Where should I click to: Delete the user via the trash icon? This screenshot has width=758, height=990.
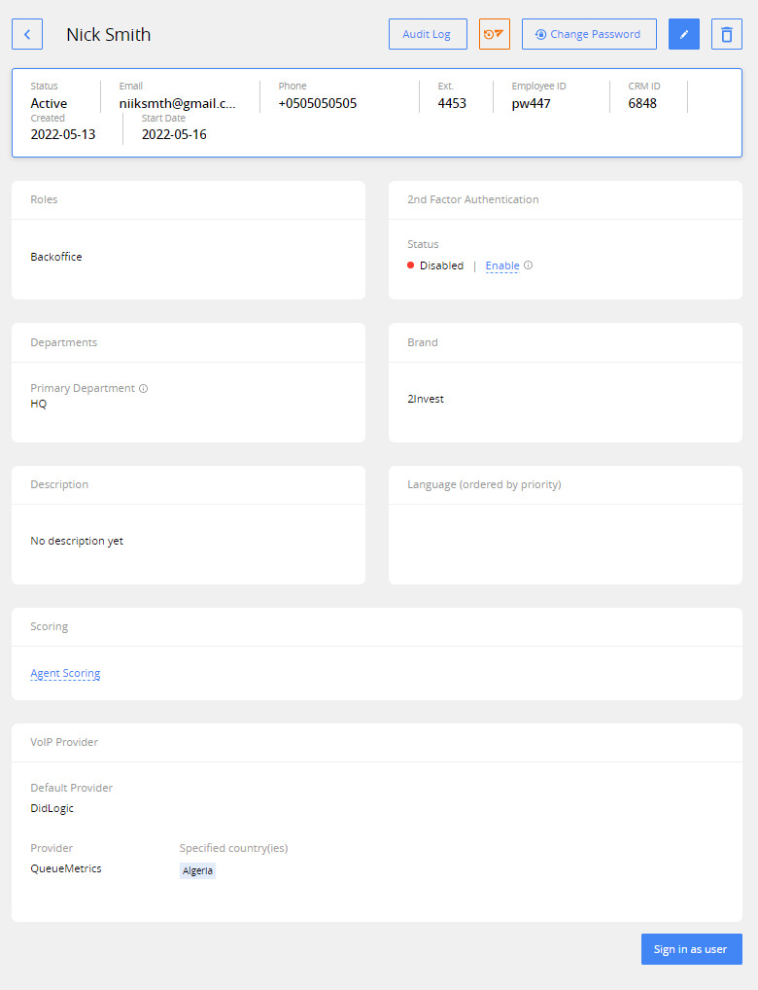tap(726, 34)
